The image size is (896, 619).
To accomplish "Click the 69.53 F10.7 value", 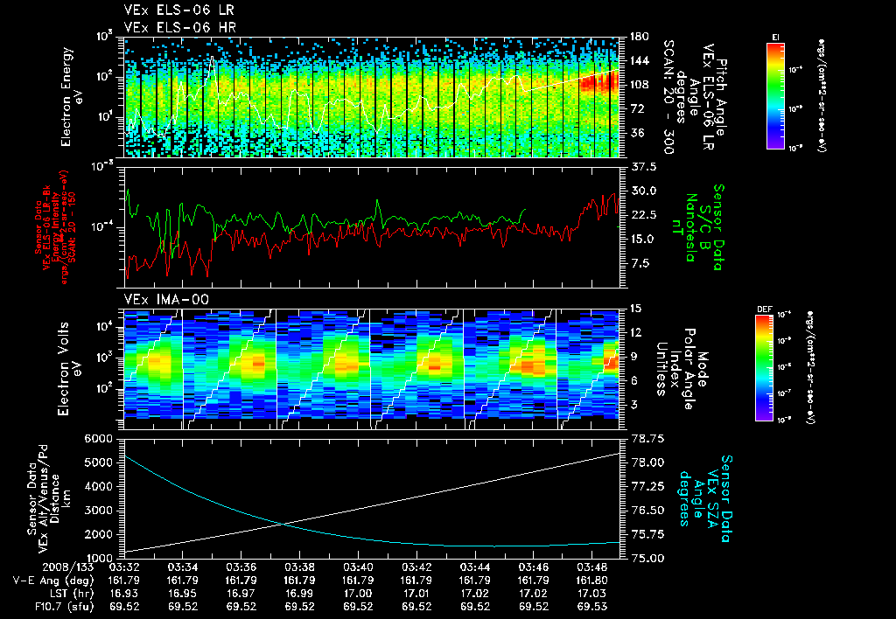I will pos(592,607).
